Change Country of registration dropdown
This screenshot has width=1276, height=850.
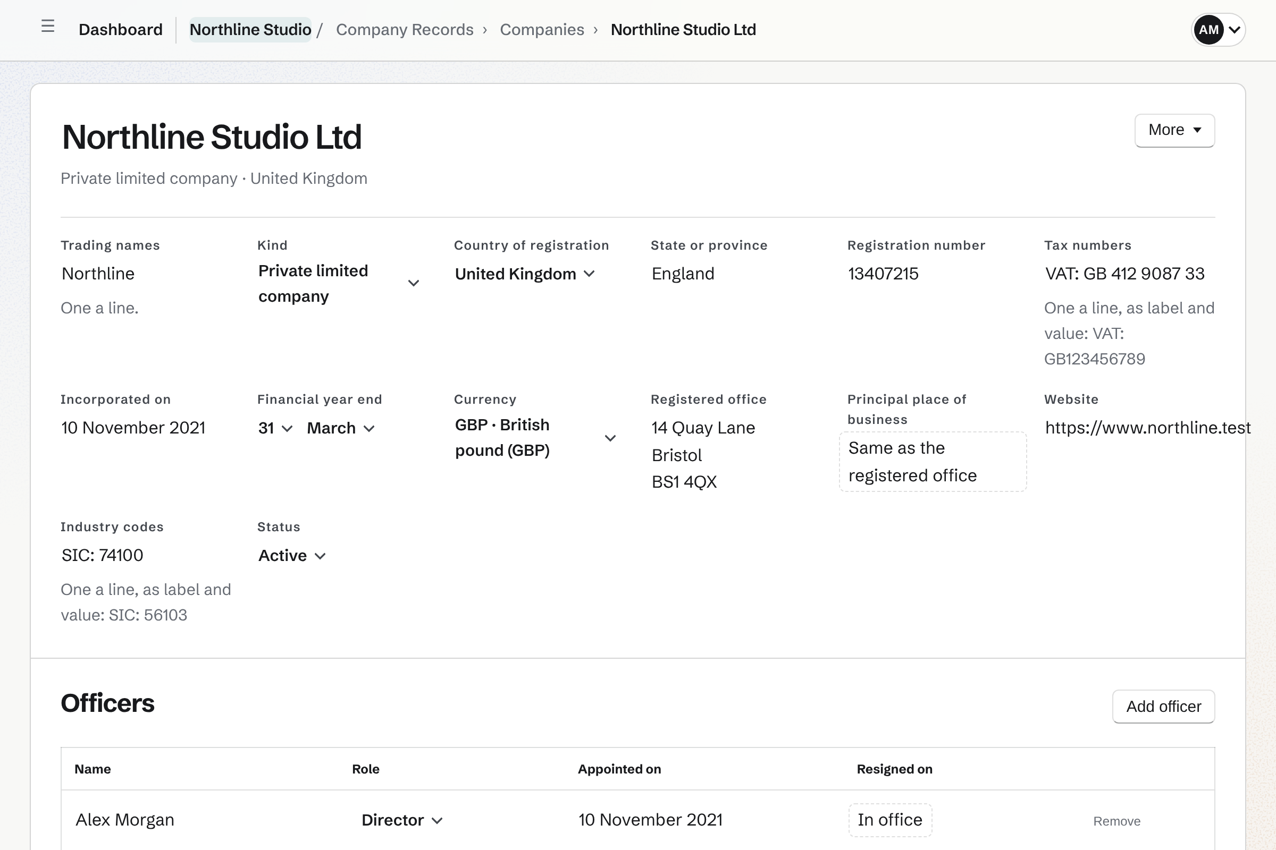click(x=525, y=274)
